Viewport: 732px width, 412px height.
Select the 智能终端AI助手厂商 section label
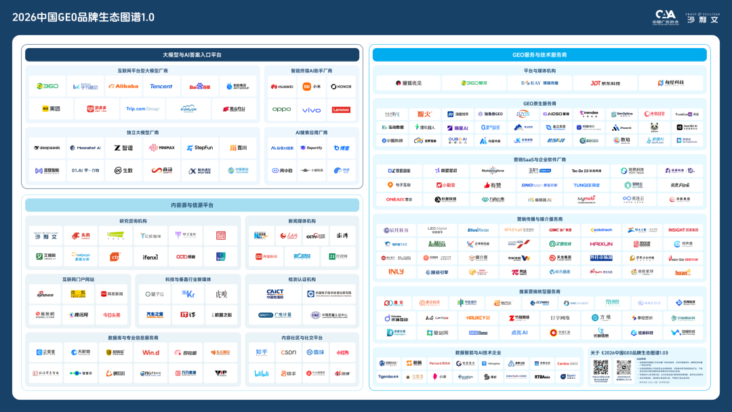click(x=311, y=71)
